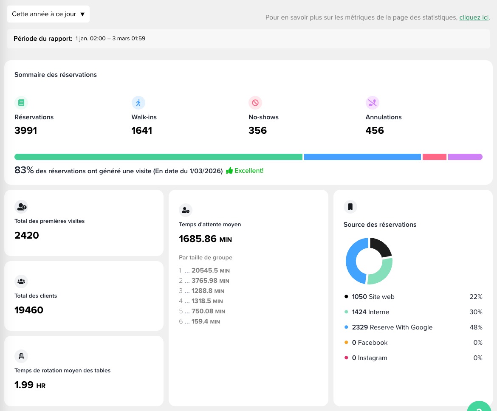The width and height of the screenshot is (497, 411).
Task: Select the Facebook legend entry
Action: click(370, 343)
